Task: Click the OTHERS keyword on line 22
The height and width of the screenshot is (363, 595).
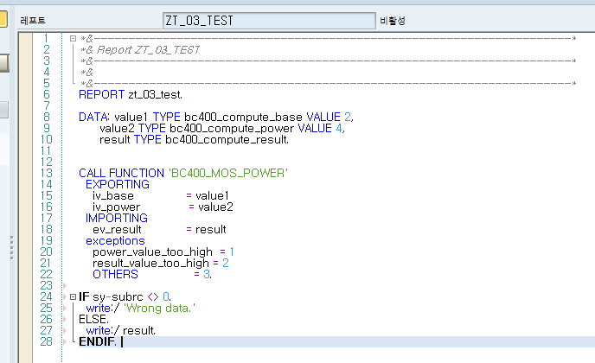Action: [115, 274]
